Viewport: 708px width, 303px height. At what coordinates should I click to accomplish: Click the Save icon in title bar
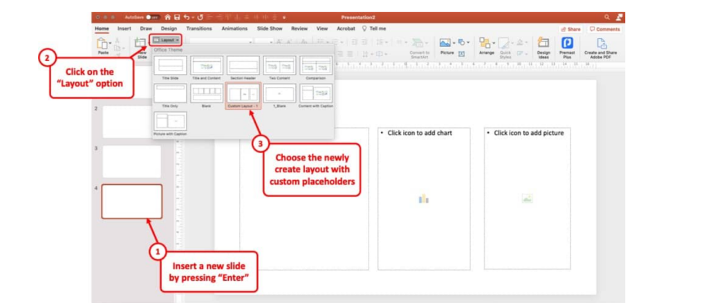pos(177,17)
